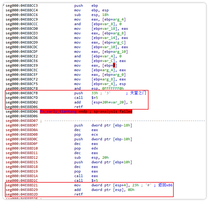Select the 天堂之门 comment
The height and width of the screenshot is (202, 209).
138,93
